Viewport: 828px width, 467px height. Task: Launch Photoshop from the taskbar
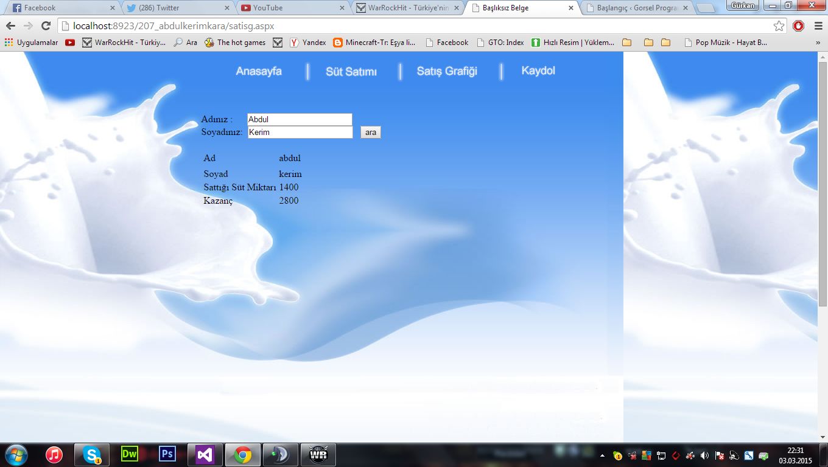coord(167,454)
